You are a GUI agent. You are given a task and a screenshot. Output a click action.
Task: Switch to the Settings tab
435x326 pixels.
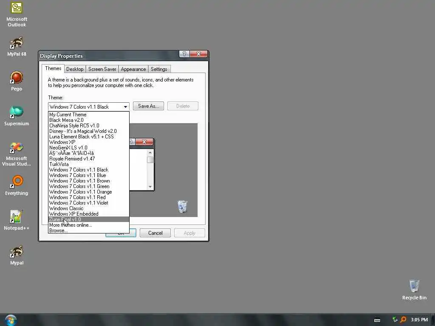pyautogui.click(x=159, y=69)
